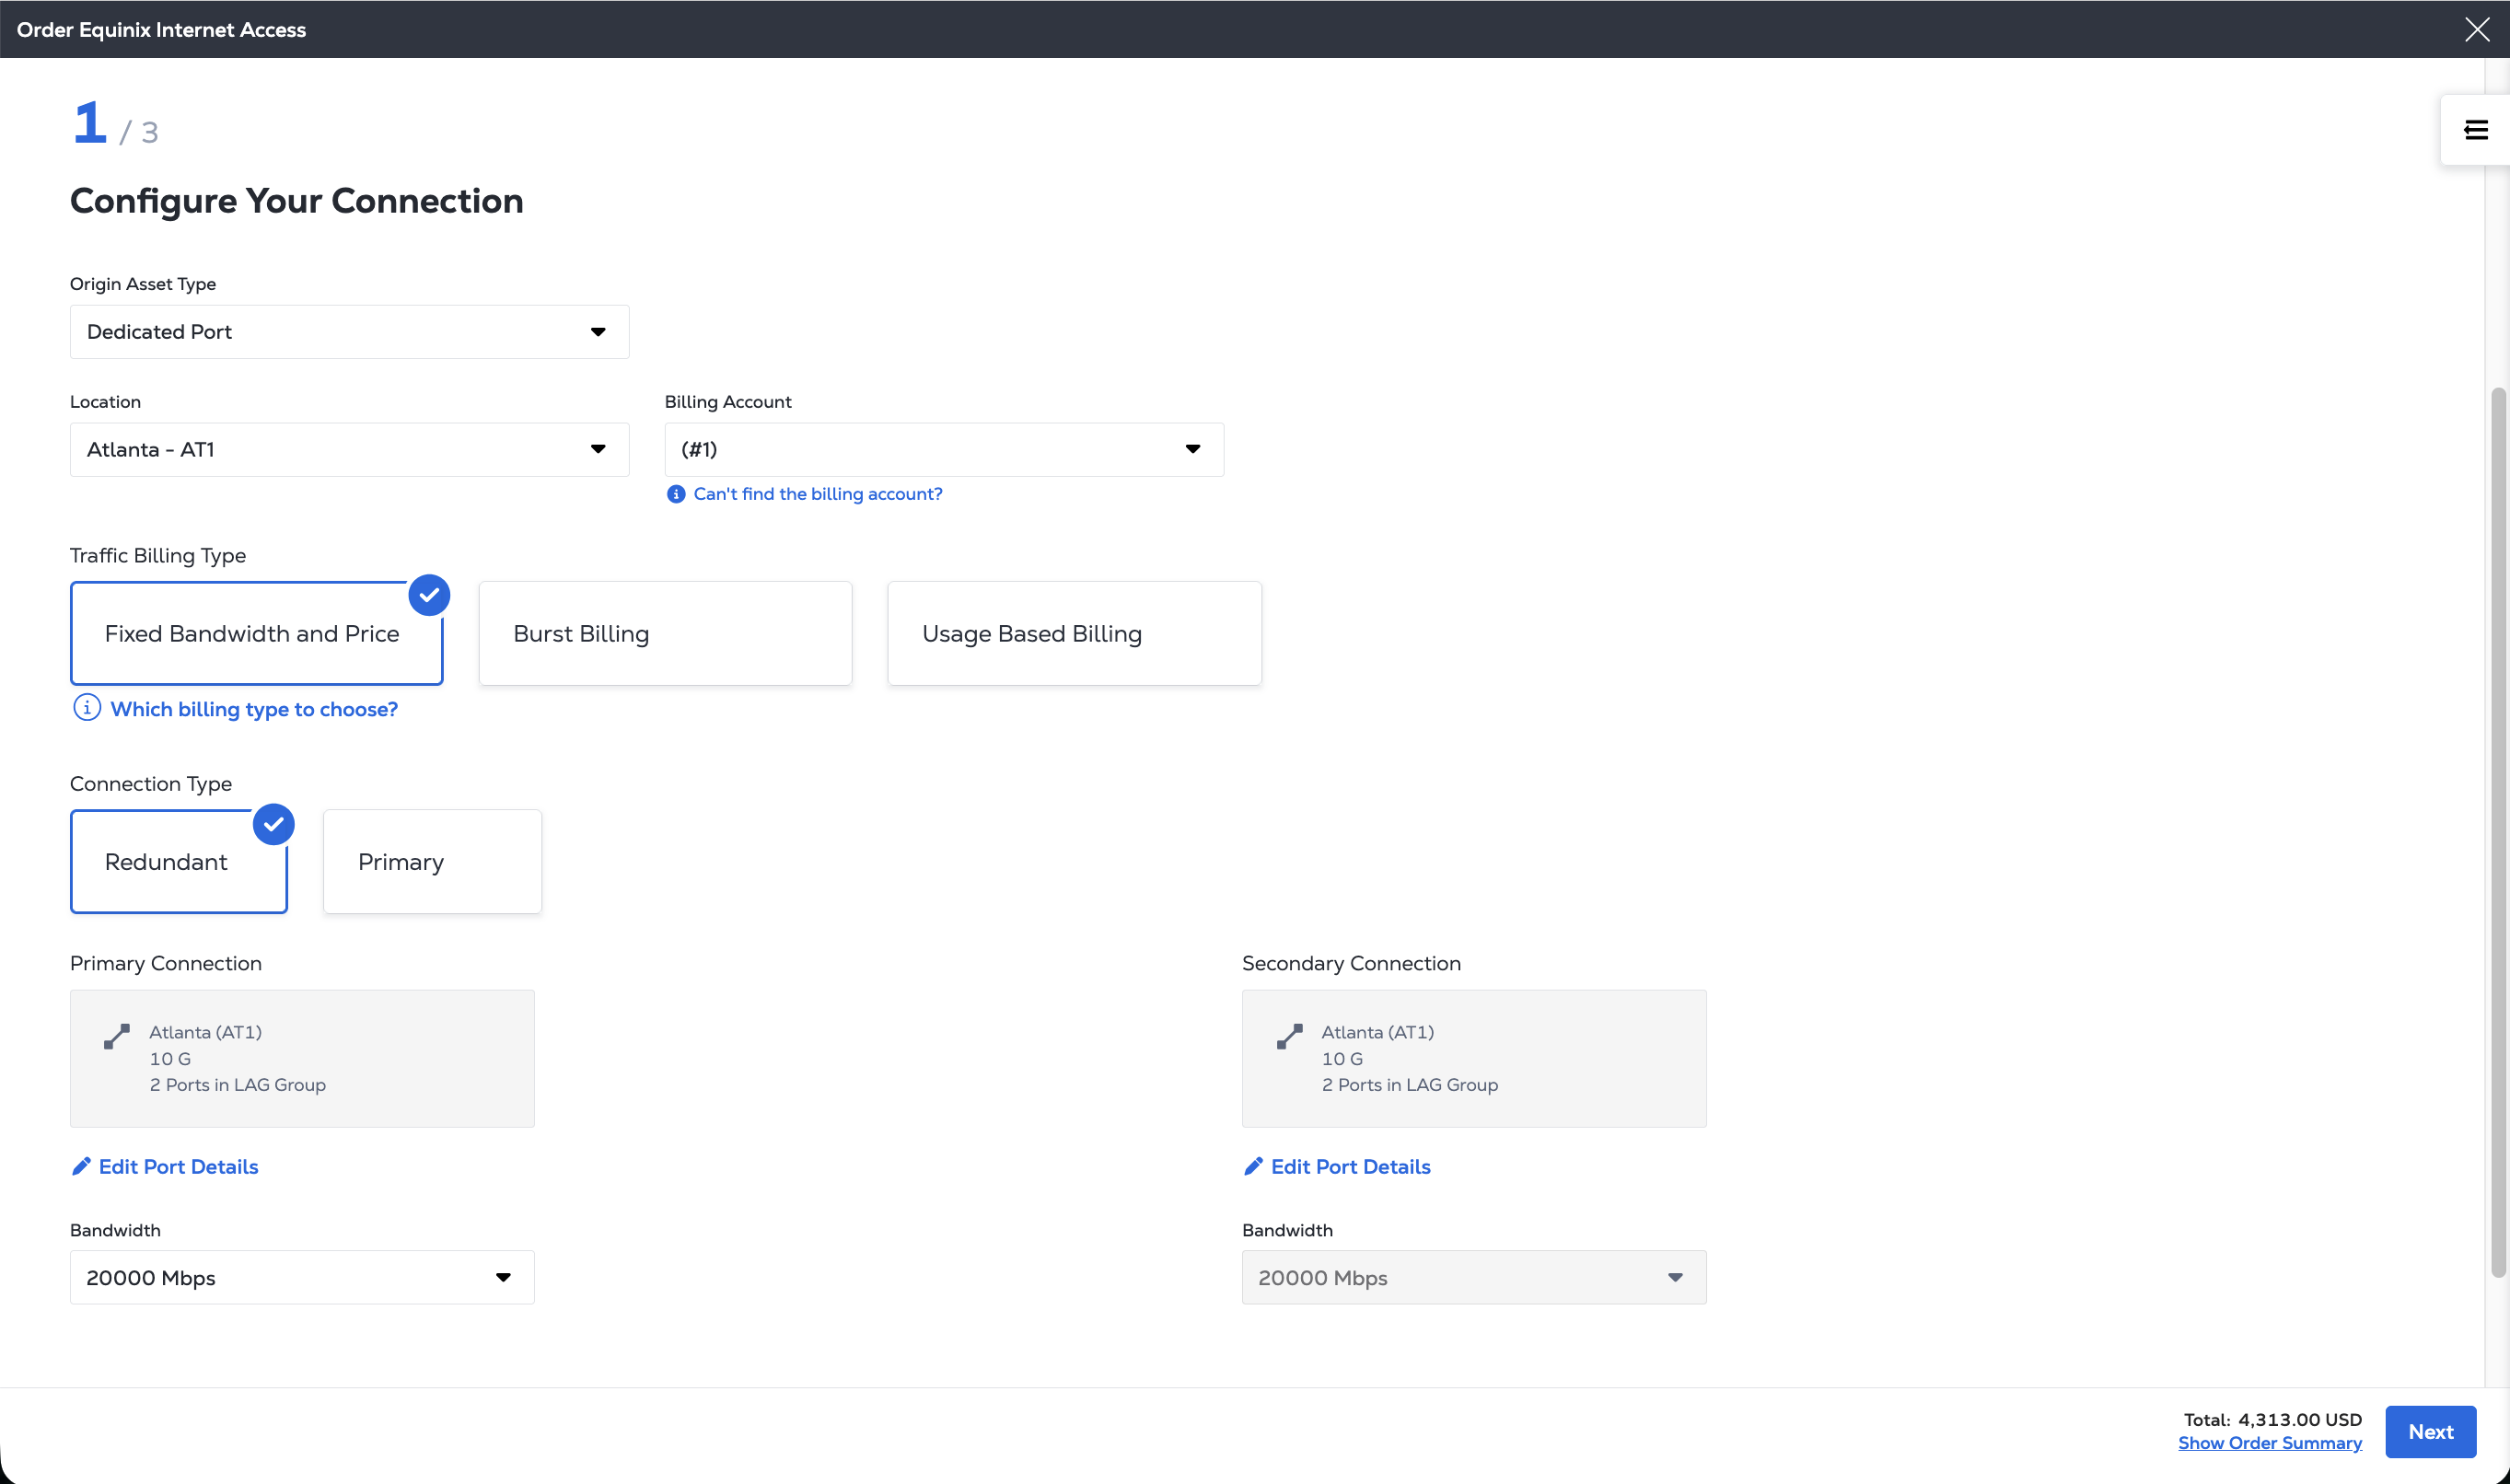2510x1484 pixels.
Task: Select the Redundant connection type card
Action: tap(178, 861)
